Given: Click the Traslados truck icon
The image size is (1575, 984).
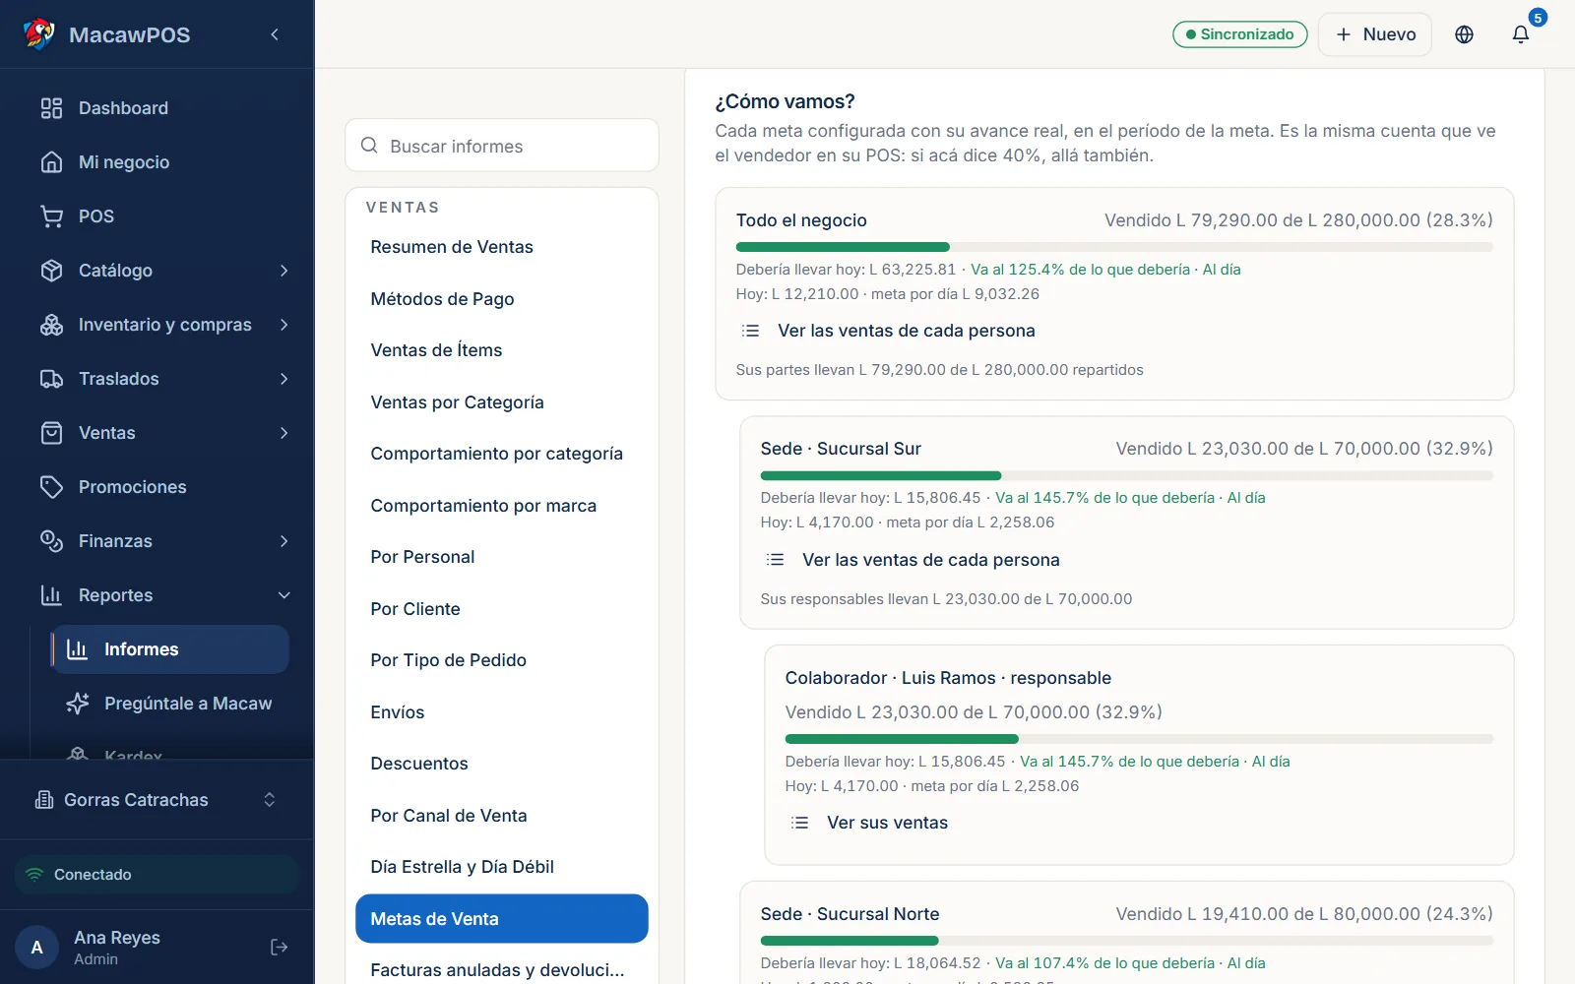Looking at the screenshot, I should point(51,379).
